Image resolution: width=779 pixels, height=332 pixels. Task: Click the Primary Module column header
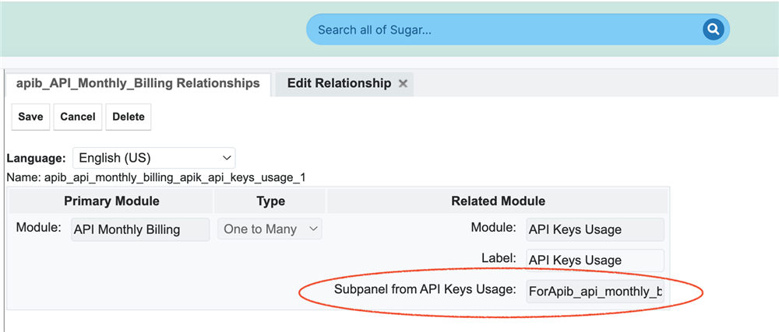click(111, 201)
